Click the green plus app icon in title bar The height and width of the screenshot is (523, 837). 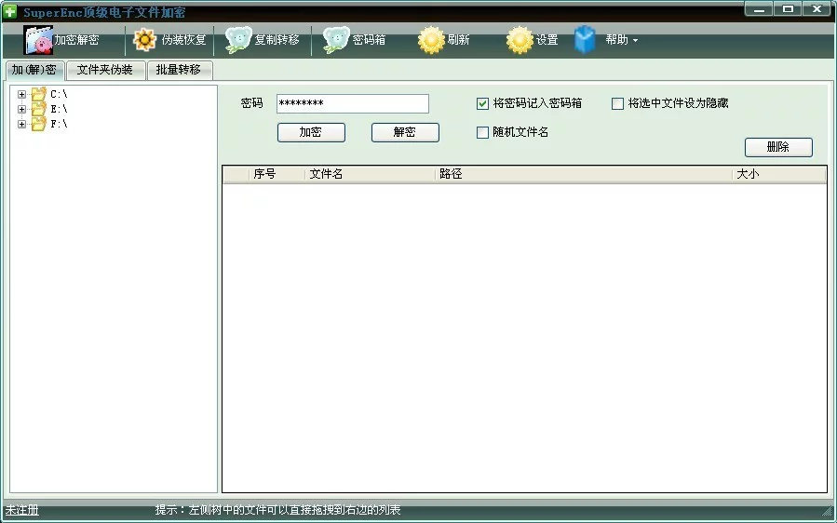tap(9, 11)
